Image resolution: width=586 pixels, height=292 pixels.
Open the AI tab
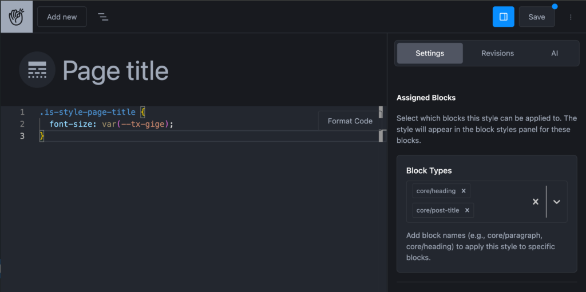pyautogui.click(x=554, y=53)
